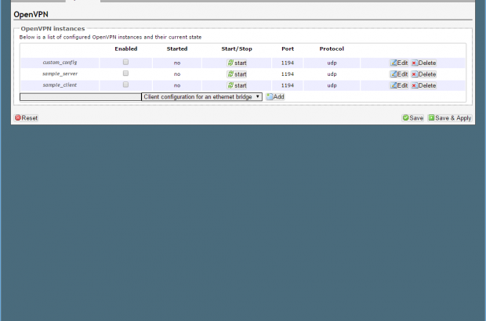Click the active tab at page top
Screen dimensions: 486x321
[x=82, y=1]
